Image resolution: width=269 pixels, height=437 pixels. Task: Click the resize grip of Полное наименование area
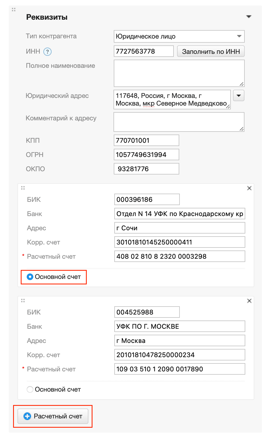tap(242, 84)
